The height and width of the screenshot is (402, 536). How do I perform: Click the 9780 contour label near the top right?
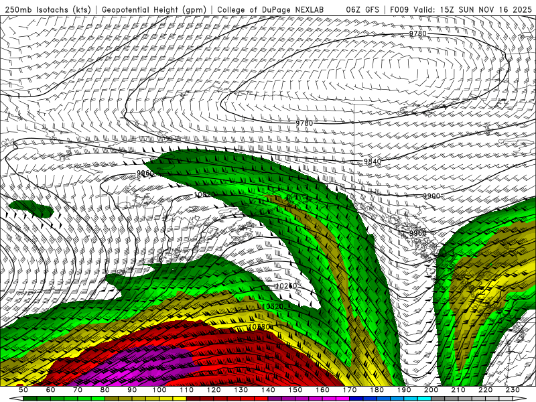(417, 33)
